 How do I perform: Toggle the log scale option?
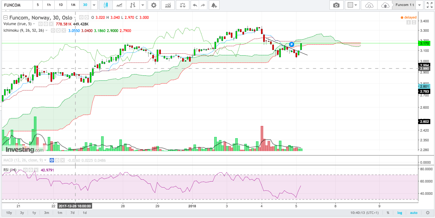click(x=400, y=213)
